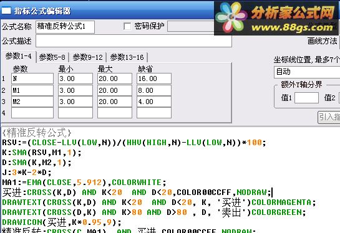Screen dimensions: 340x233
Task: Select the parameter name field N
Action: 32,78
